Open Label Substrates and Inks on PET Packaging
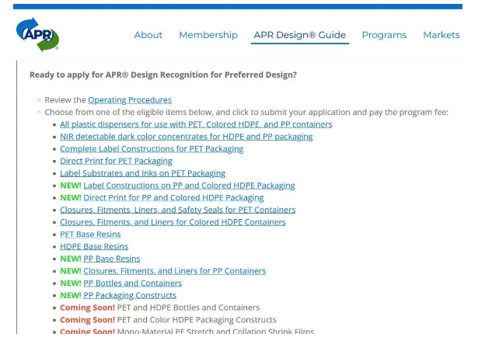 (x=143, y=173)
